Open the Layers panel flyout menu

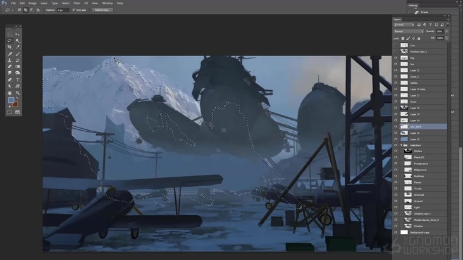pyautogui.click(x=448, y=20)
